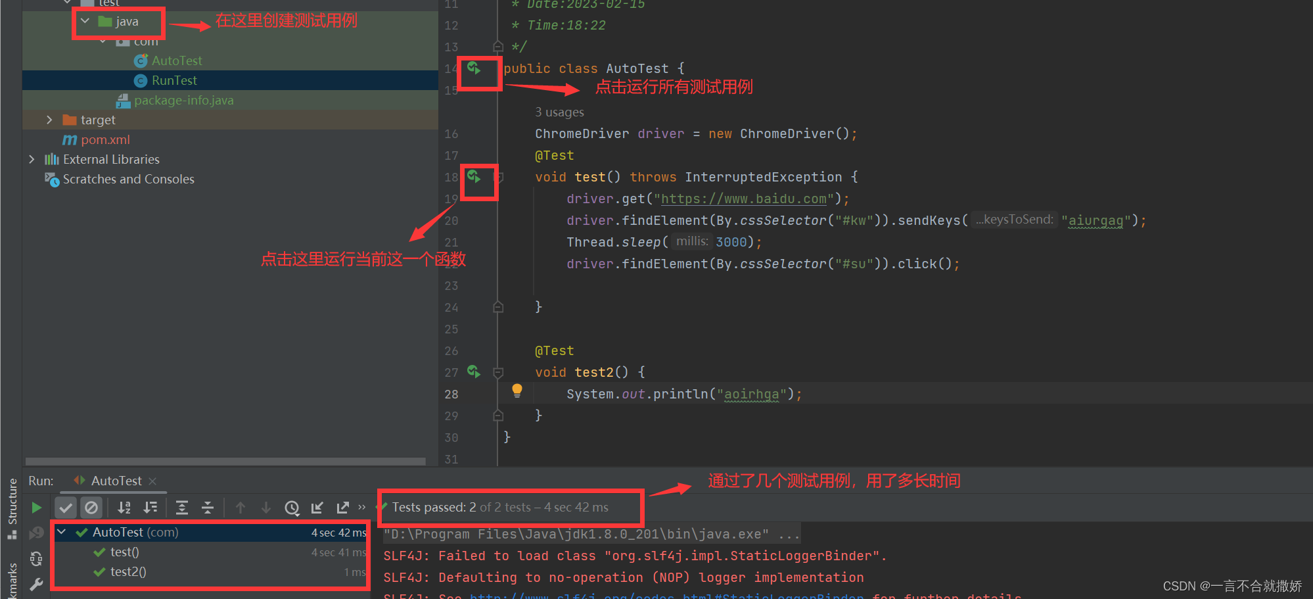Open RunTest class in project tree
This screenshot has width=1313, height=599.
(174, 80)
